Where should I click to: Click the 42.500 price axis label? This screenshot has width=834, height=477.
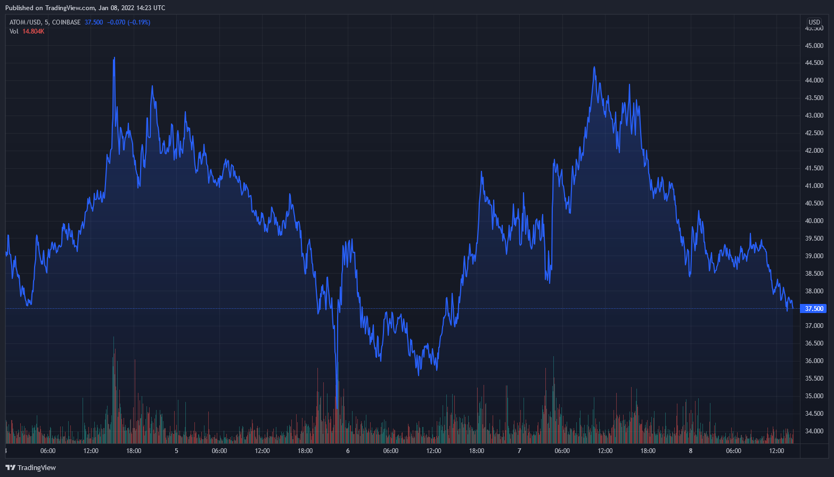point(814,133)
